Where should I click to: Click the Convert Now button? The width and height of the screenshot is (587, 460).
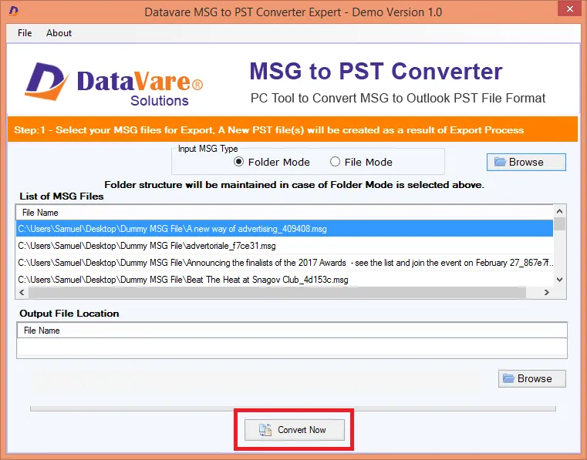(x=294, y=430)
